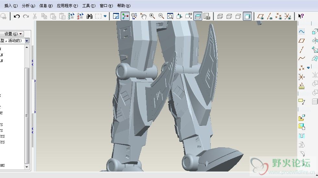Click the hand Pan icon

(143, 16)
